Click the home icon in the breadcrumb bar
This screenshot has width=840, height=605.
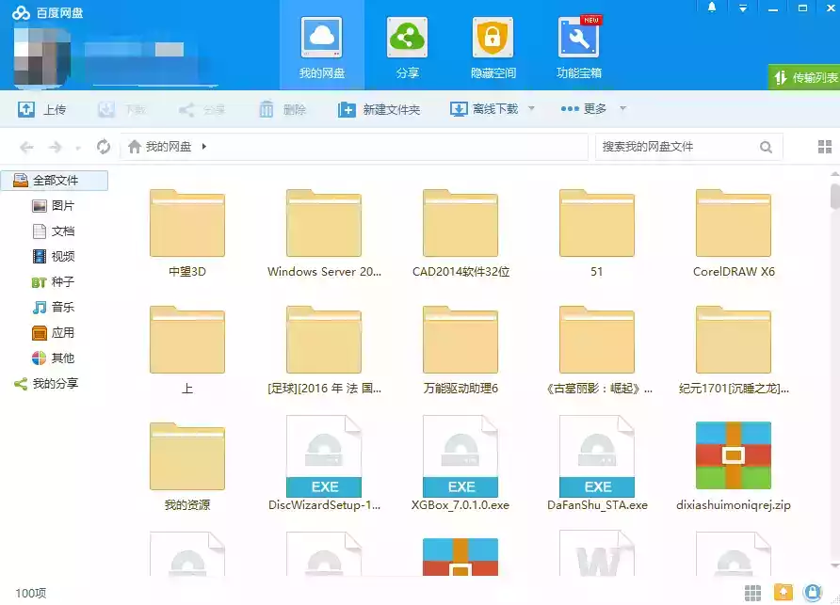point(135,146)
